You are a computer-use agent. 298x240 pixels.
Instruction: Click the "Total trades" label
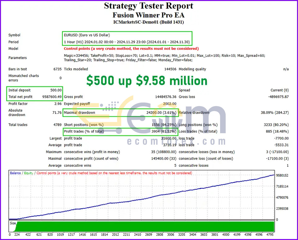coord(18,125)
